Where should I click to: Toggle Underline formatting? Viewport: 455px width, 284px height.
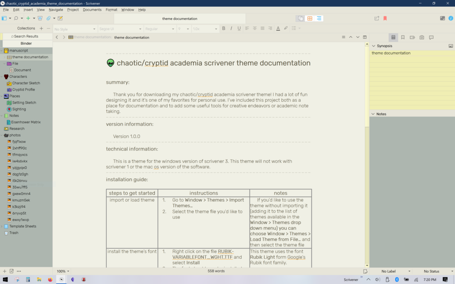(239, 28)
